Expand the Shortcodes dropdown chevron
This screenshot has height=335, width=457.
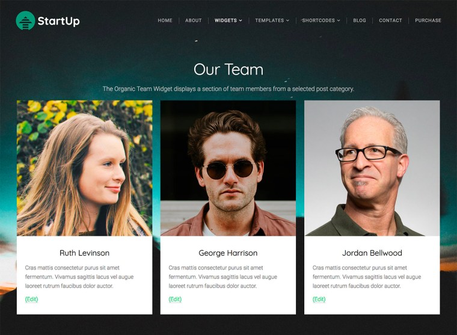339,20
